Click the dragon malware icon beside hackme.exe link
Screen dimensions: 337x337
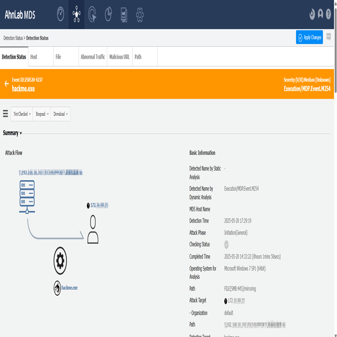[x=57, y=288]
